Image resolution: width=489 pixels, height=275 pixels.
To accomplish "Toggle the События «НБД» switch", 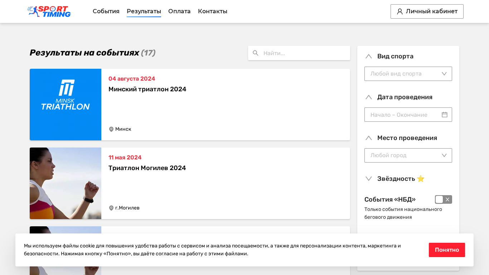I will tap(443, 199).
